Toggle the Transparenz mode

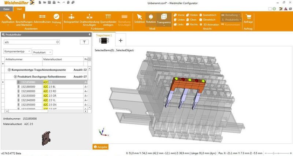click(164, 19)
